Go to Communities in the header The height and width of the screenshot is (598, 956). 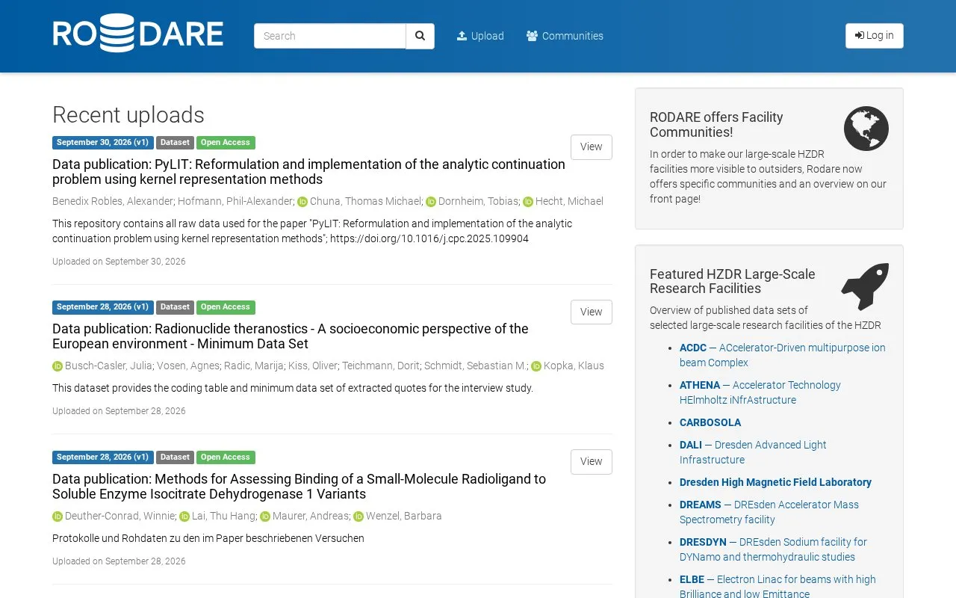click(565, 36)
